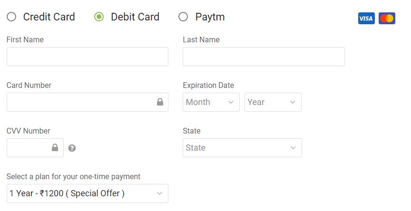Image resolution: width=411 pixels, height=211 pixels.
Task: Click into the CVV Number field
Action: 35,148
